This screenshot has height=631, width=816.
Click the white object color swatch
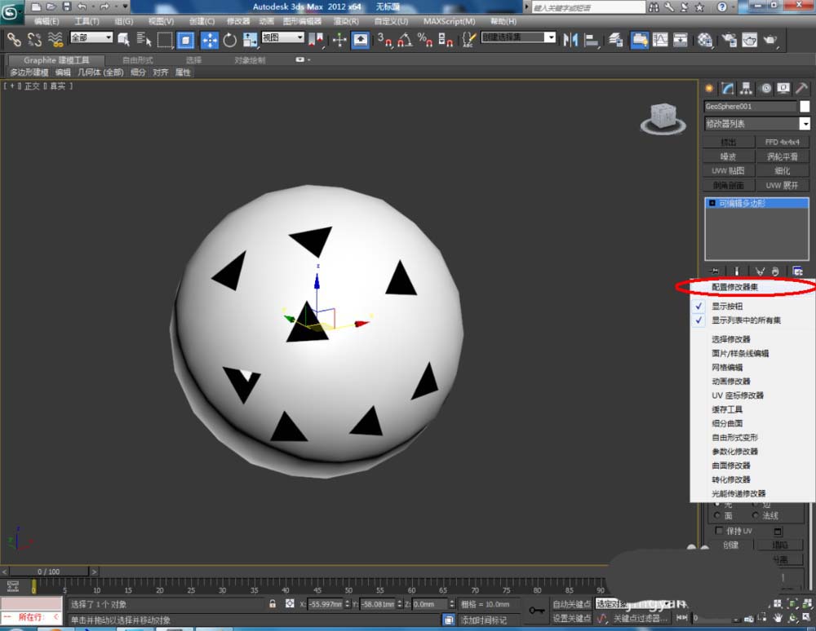click(805, 106)
